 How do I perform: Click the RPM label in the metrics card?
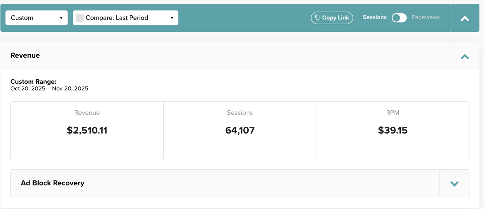tap(393, 113)
